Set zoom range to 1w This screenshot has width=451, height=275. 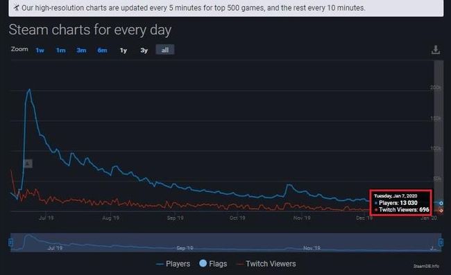point(40,51)
